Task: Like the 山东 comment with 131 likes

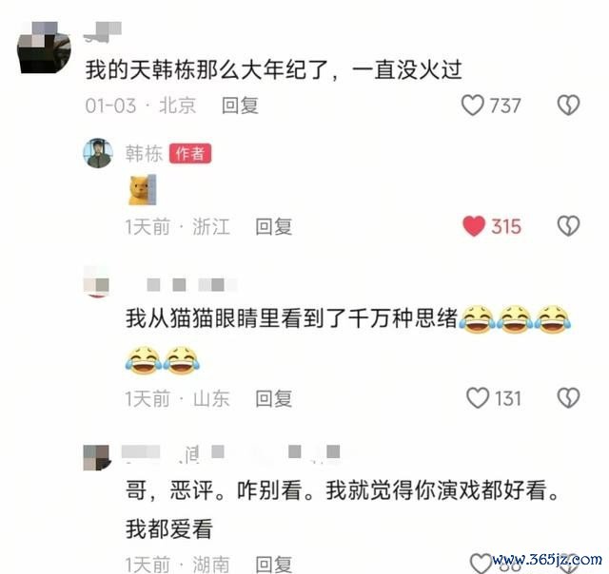Action: pos(478,398)
